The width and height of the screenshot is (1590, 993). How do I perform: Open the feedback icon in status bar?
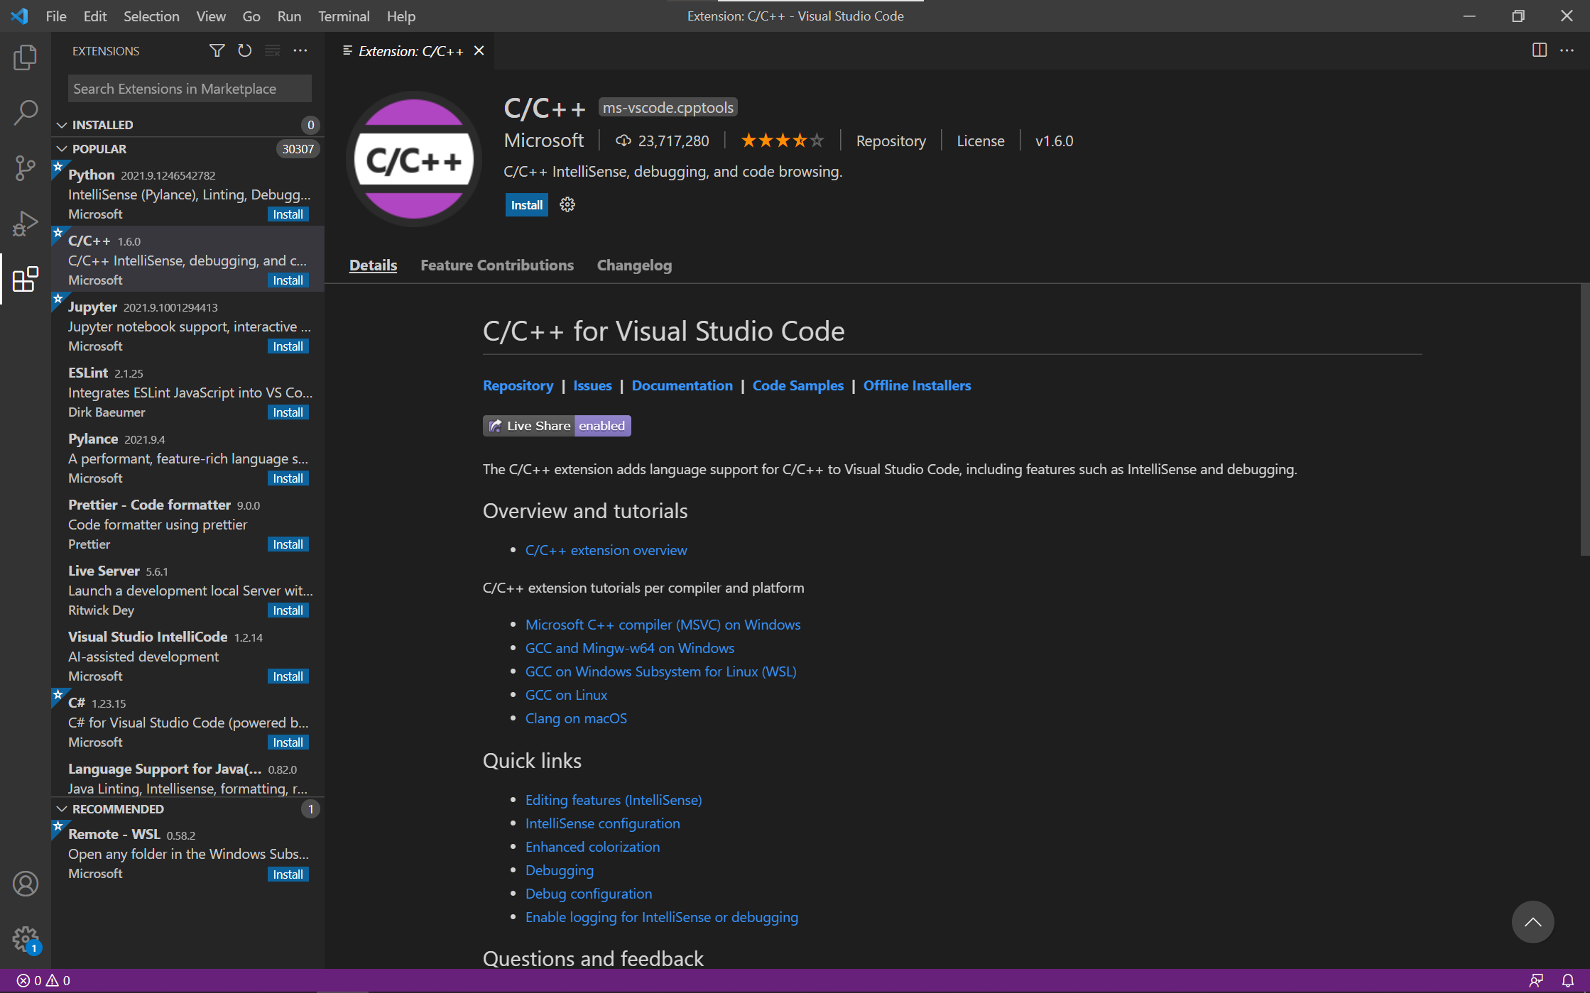[x=1536, y=980]
